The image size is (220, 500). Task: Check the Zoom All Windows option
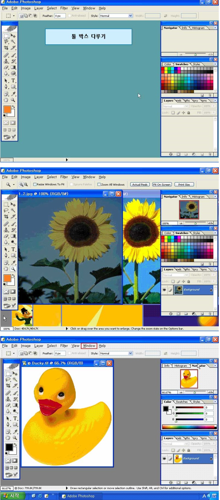coord(99,184)
